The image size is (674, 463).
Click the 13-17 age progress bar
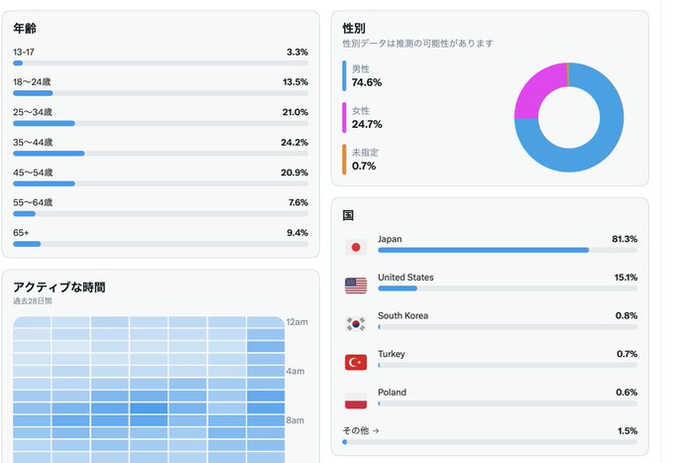161,63
